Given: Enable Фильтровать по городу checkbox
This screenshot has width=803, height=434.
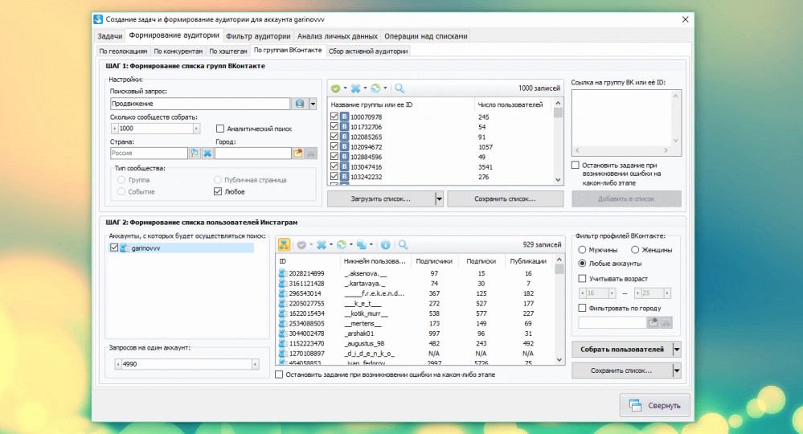Looking at the screenshot, I should (582, 308).
